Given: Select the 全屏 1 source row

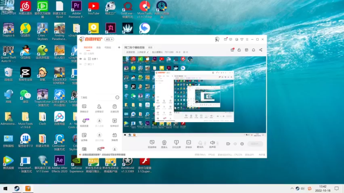Looking at the screenshot, I should point(99,59).
